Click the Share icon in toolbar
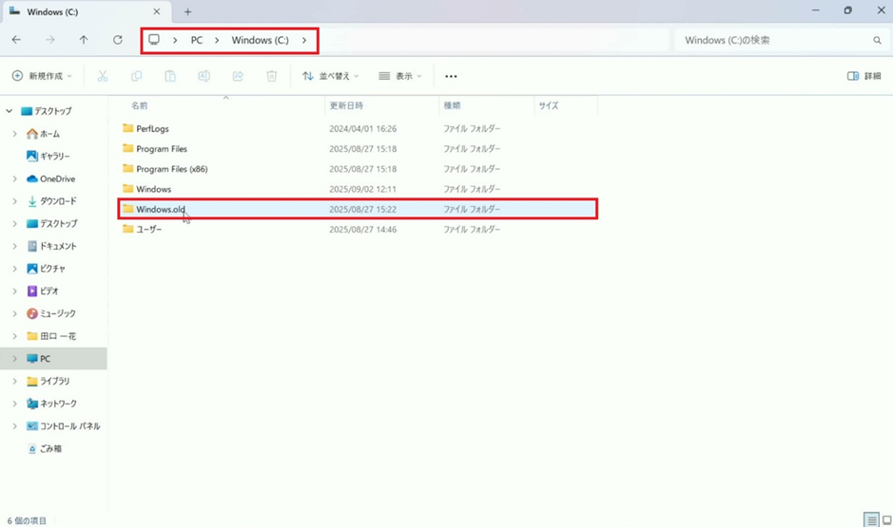Viewport: 893px width, 527px height. point(238,76)
